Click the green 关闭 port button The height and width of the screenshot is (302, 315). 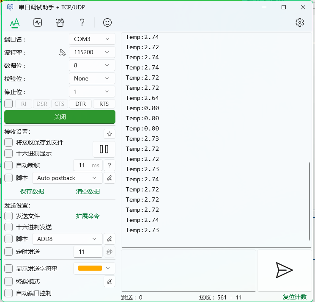coord(60,117)
